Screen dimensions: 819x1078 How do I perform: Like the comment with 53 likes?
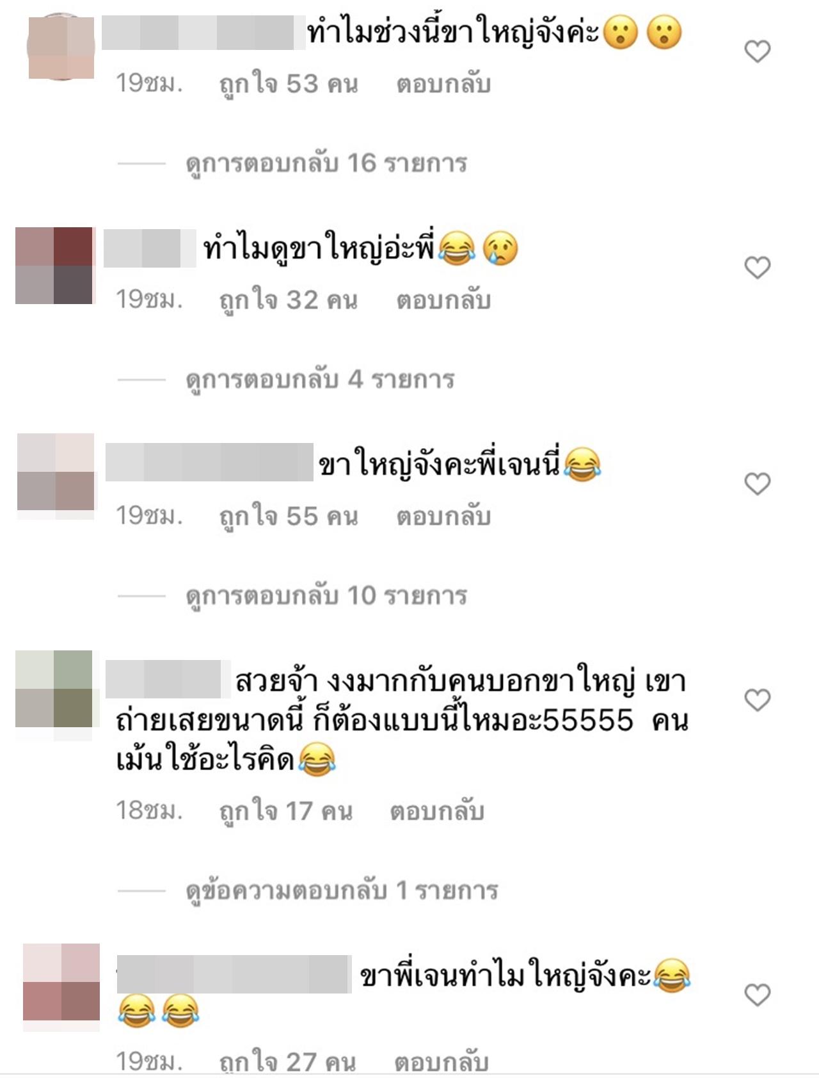(758, 51)
